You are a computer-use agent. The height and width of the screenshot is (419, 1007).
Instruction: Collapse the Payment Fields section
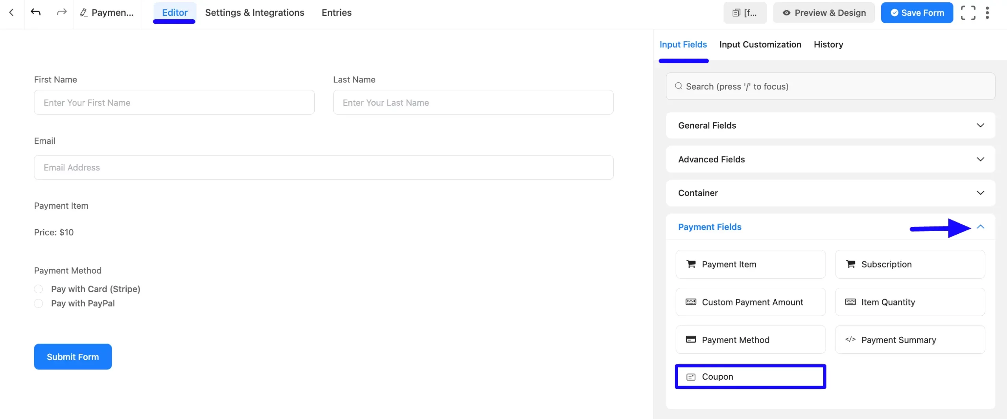(981, 227)
